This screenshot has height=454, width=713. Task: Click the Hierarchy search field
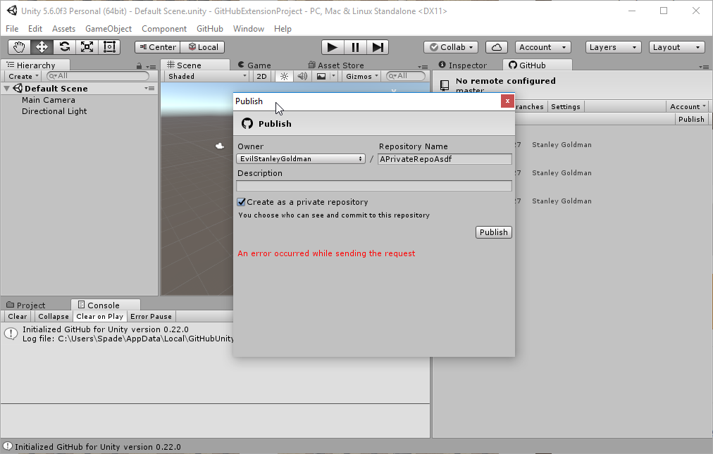[x=98, y=76]
